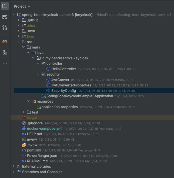This screenshot has height=178, width=174.
Task: Select the JwtConverterProperties file name
Action: click(x=71, y=85)
